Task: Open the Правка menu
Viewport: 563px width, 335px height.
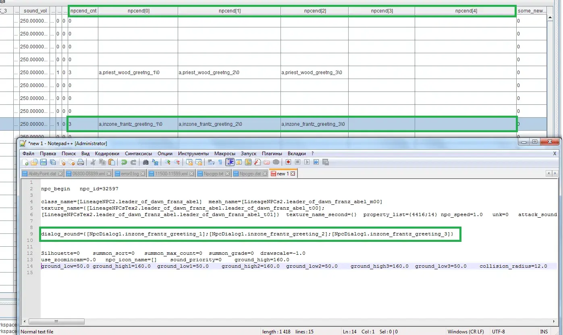Action: tap(48, 154)
